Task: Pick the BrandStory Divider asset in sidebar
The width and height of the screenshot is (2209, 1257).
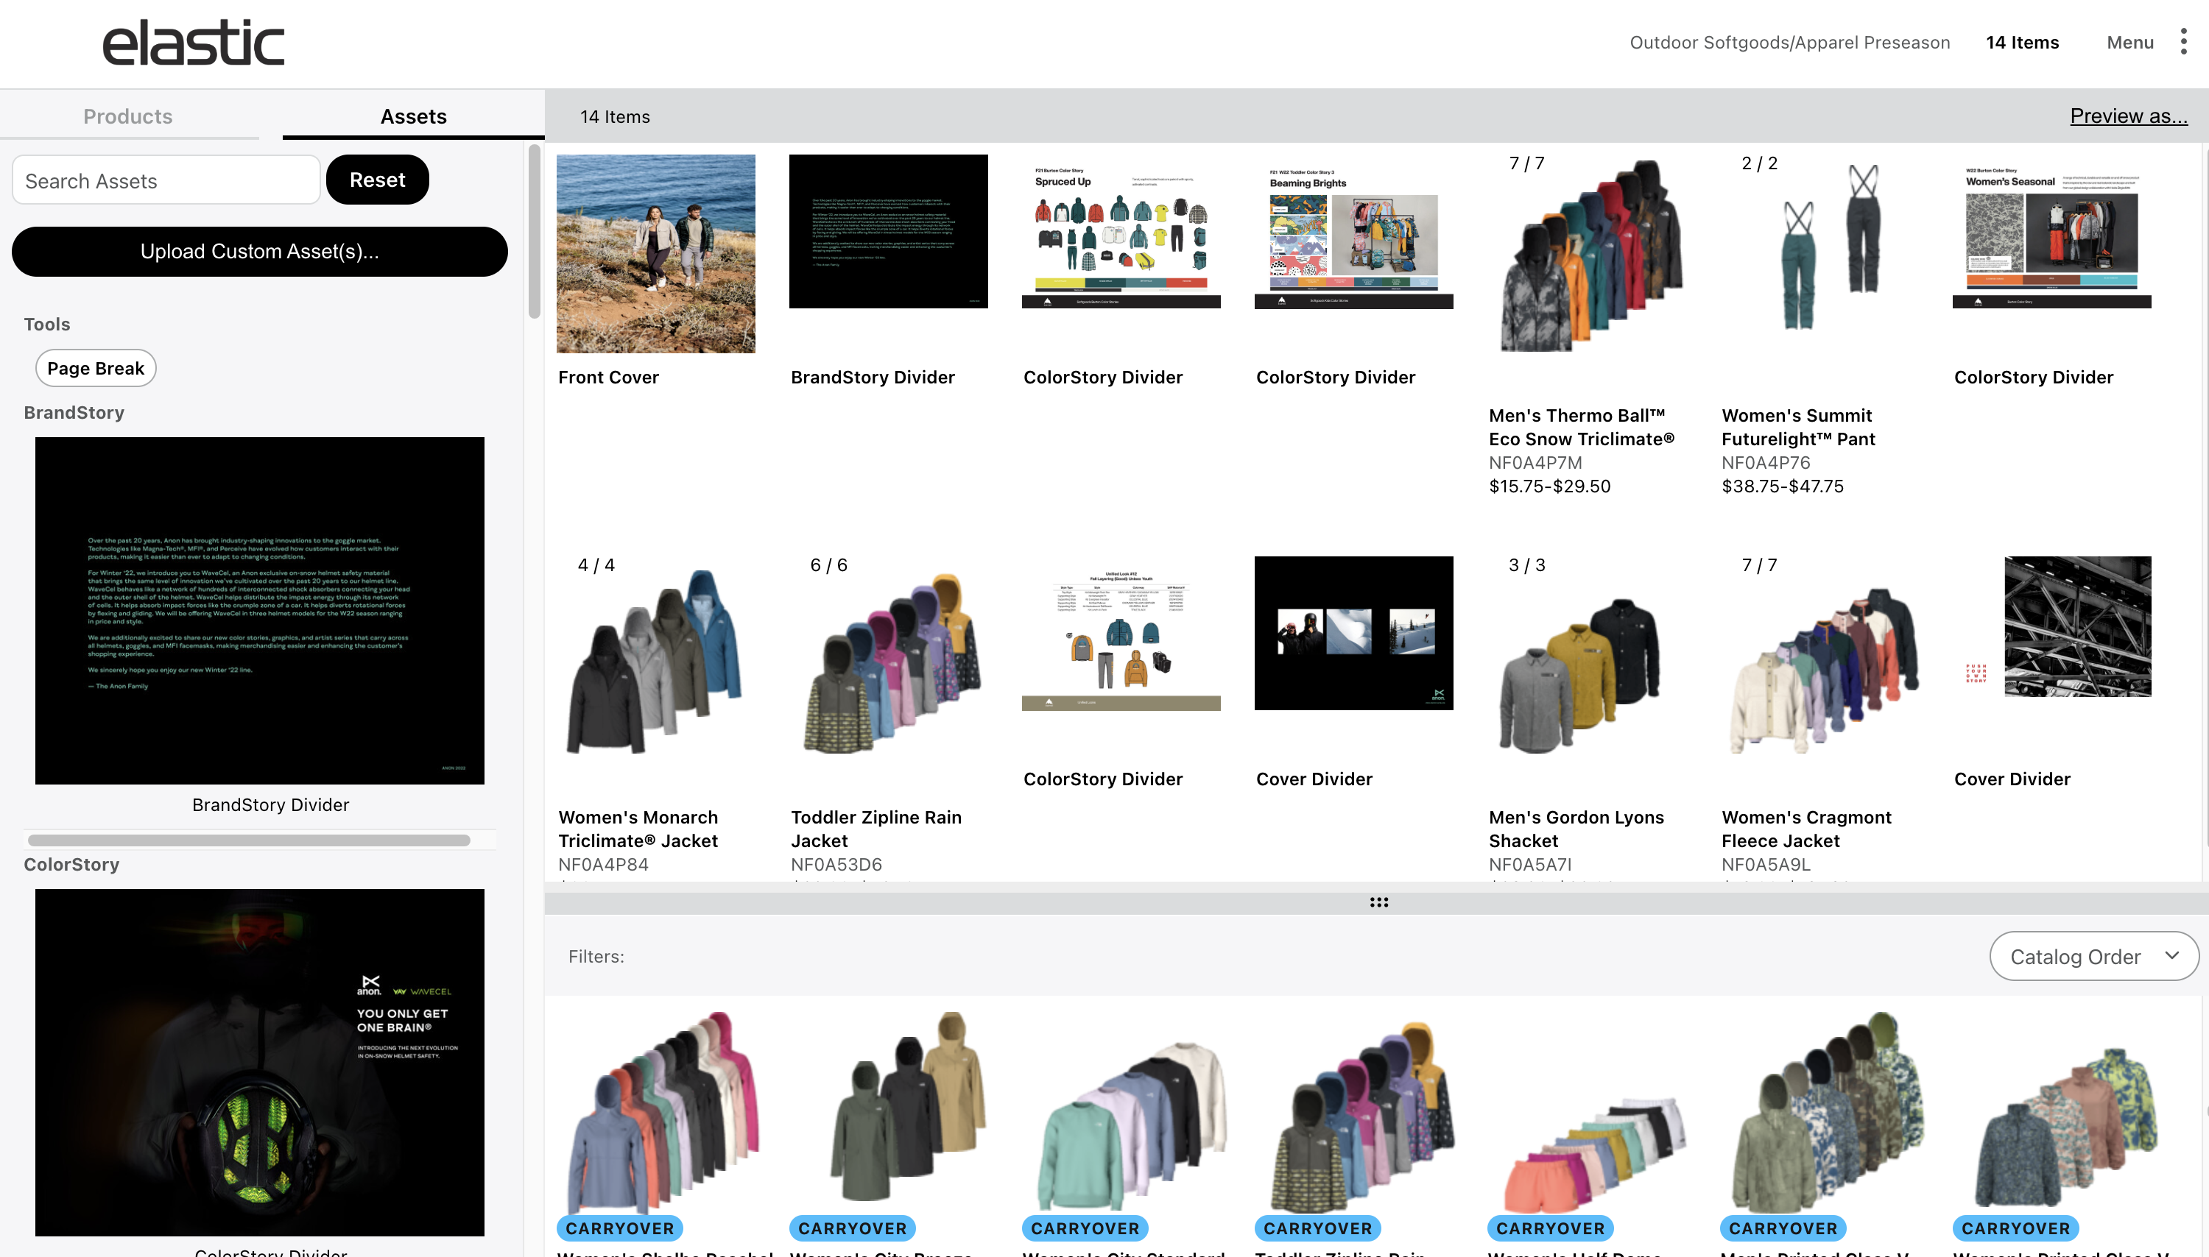Action: click(259, 609)
